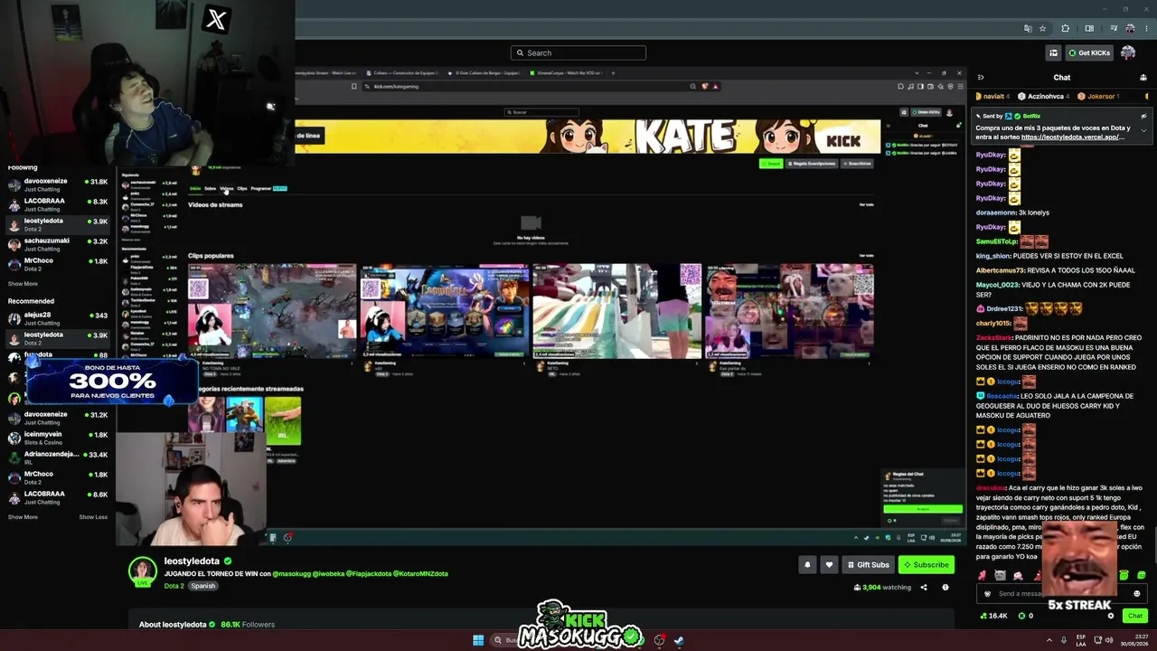This screenshot has height=651, width=1157.
Task: Open the volume control in system tray
Action: pos(1111,640)
